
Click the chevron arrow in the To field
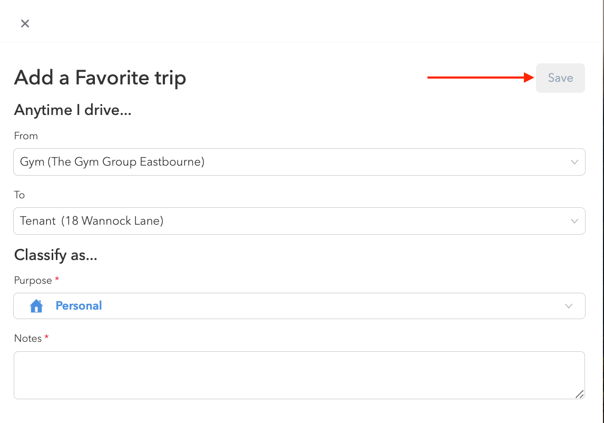574,221
